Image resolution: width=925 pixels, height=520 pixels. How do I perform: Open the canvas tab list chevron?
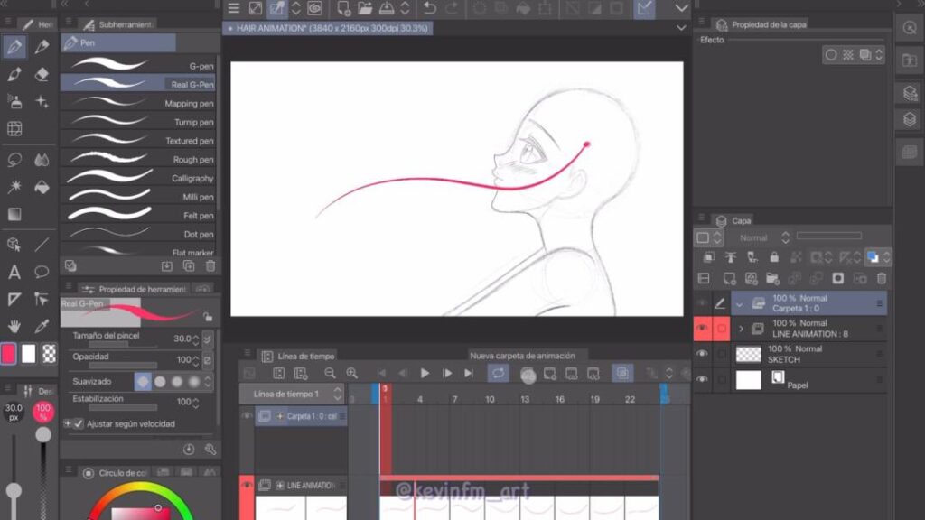681,28
